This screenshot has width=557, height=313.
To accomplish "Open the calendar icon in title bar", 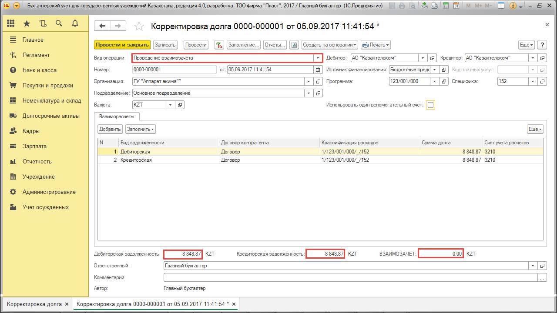I will (456, 6).
